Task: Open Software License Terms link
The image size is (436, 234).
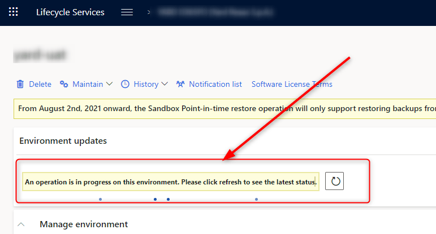Action: [292, 84]
